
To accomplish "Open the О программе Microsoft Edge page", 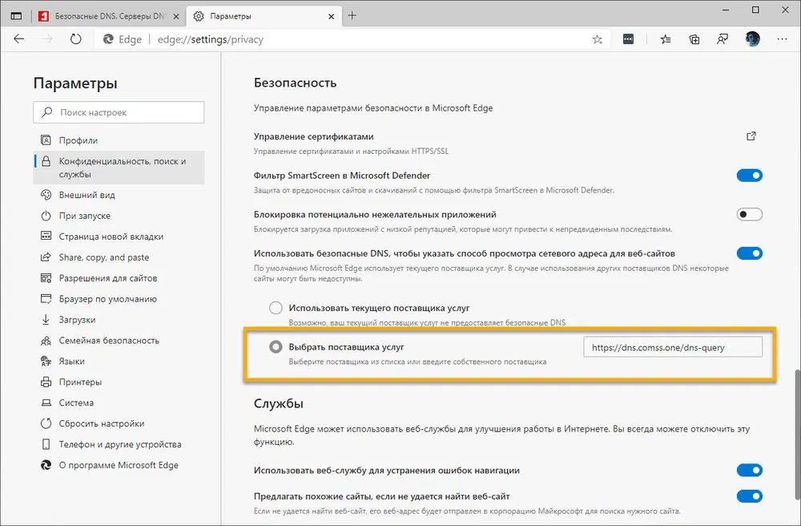I will tap(118, 465).
